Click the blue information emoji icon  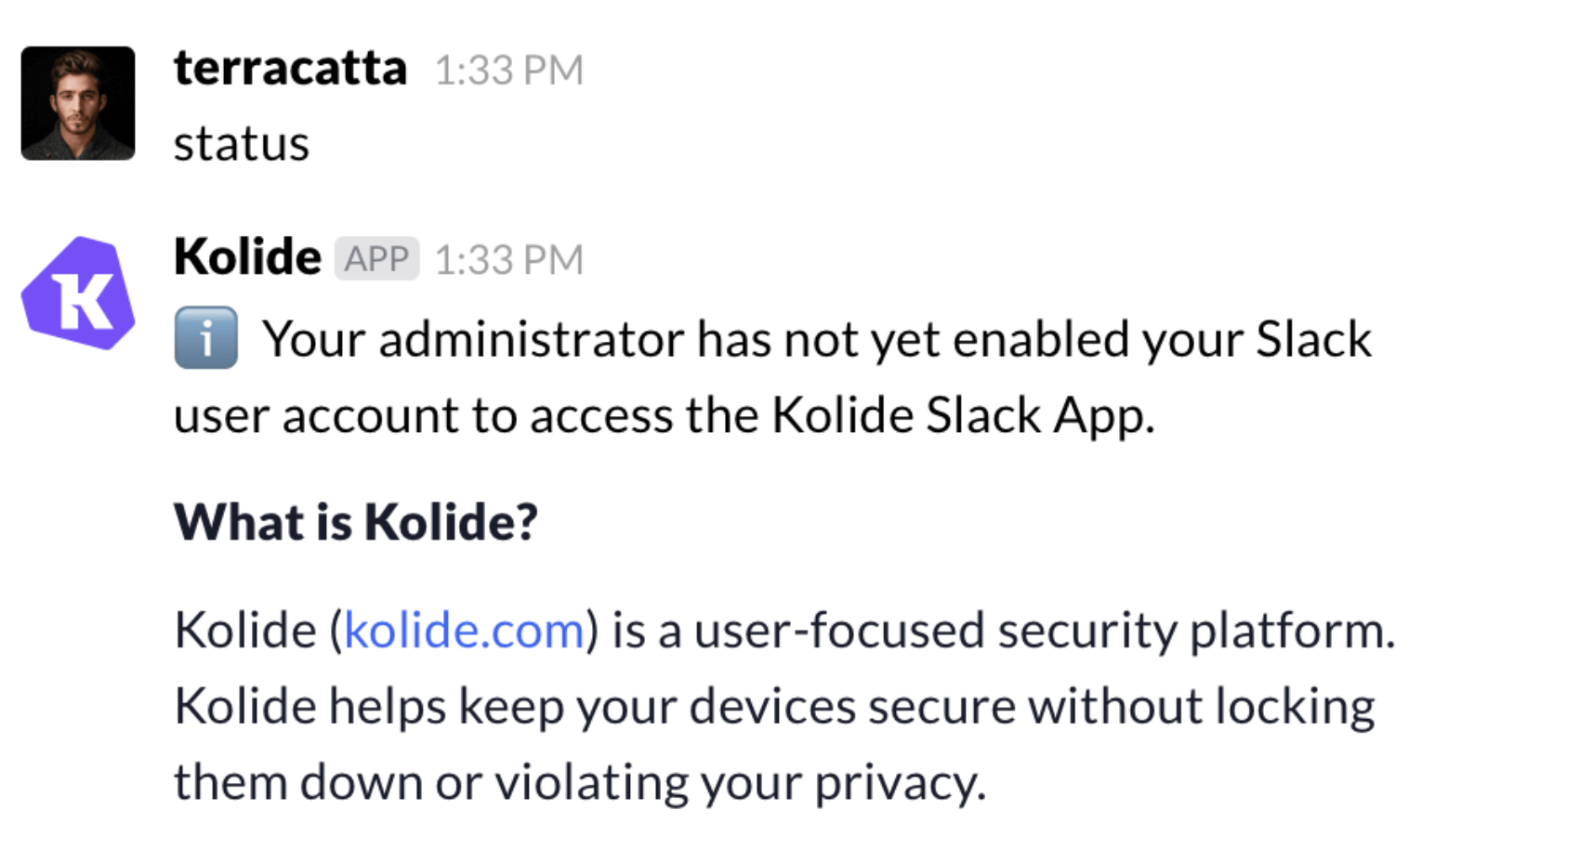[x=205, y=338]
